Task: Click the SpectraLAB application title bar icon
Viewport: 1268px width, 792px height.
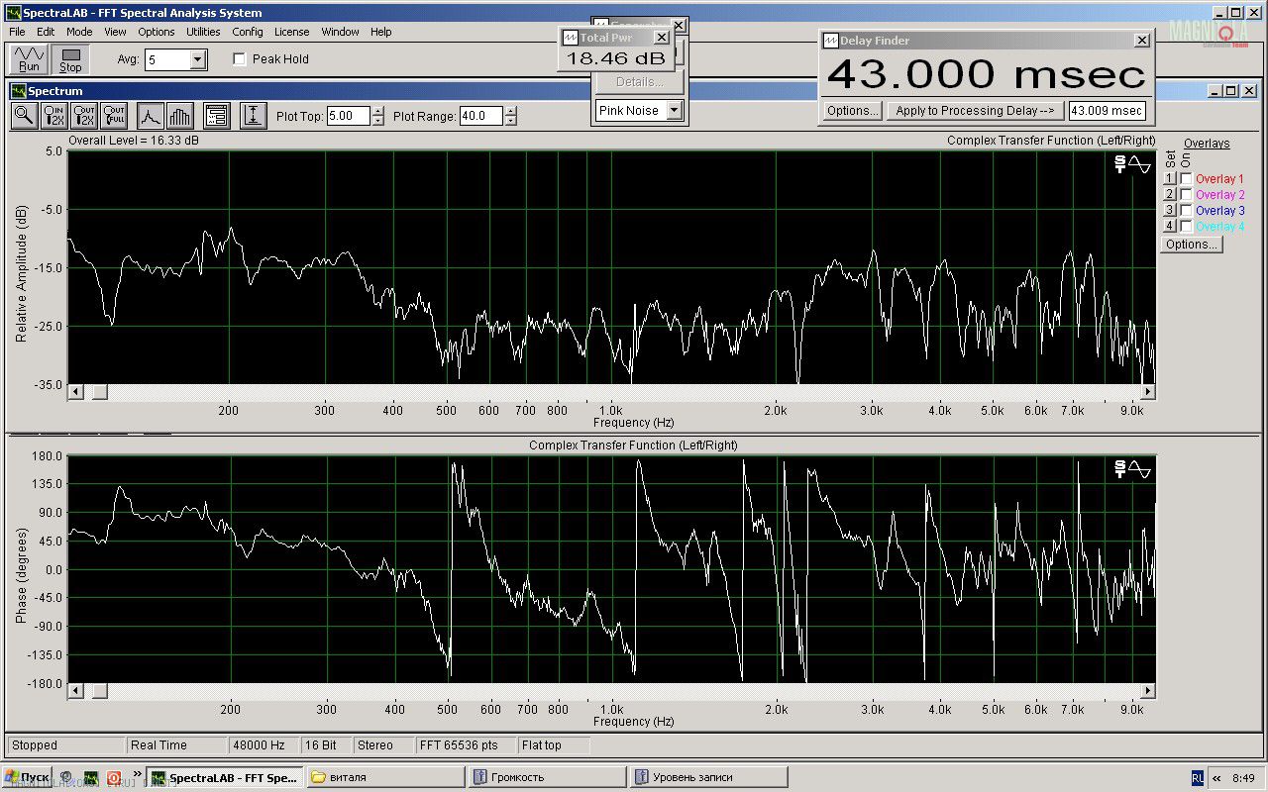Action: (13, 13)
